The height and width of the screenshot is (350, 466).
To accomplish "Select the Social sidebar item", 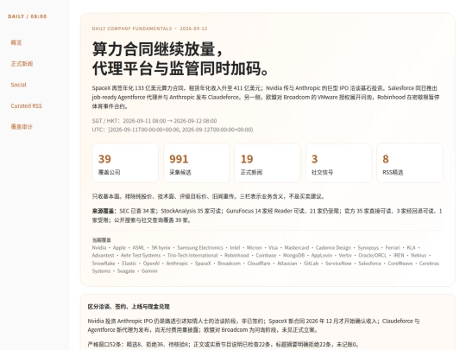I will (x=18, y=85).
